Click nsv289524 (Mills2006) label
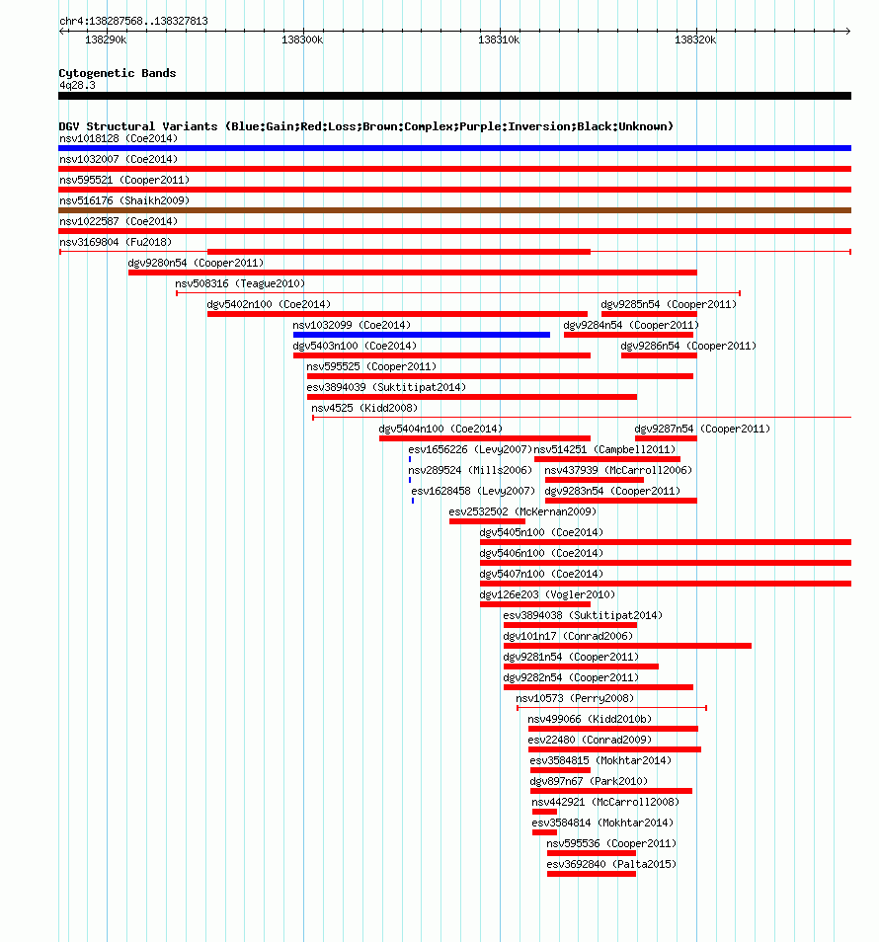 coord(470,470)
